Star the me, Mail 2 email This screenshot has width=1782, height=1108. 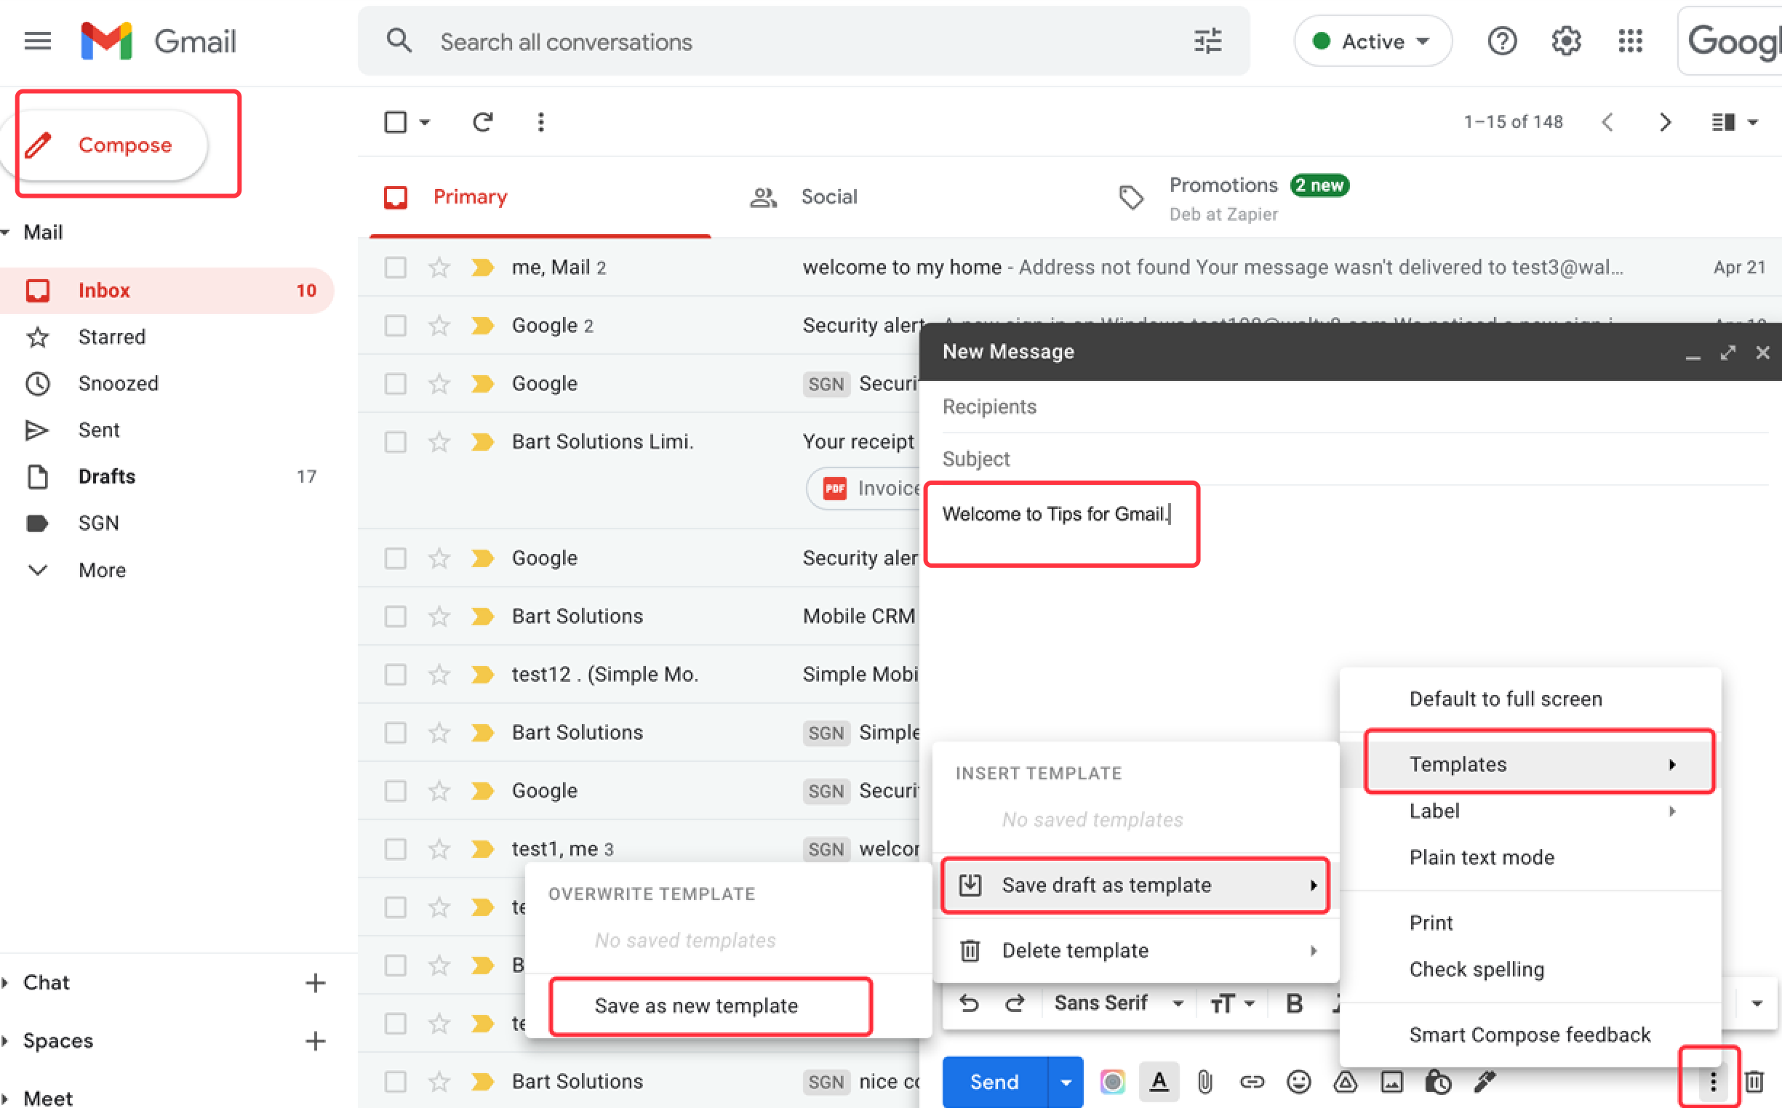point(439,268)
